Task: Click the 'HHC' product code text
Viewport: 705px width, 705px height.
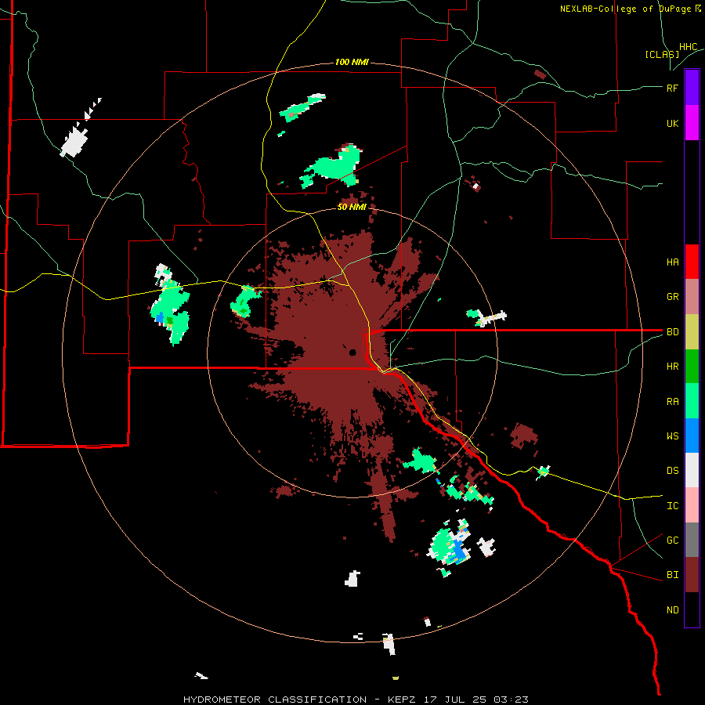Action: [689, 47]
